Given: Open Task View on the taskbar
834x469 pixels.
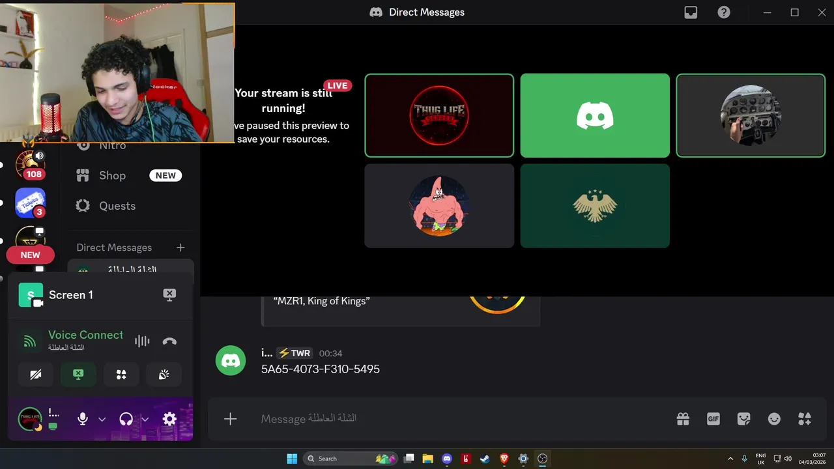Looking at the screenshot, I should coord(409,459).
